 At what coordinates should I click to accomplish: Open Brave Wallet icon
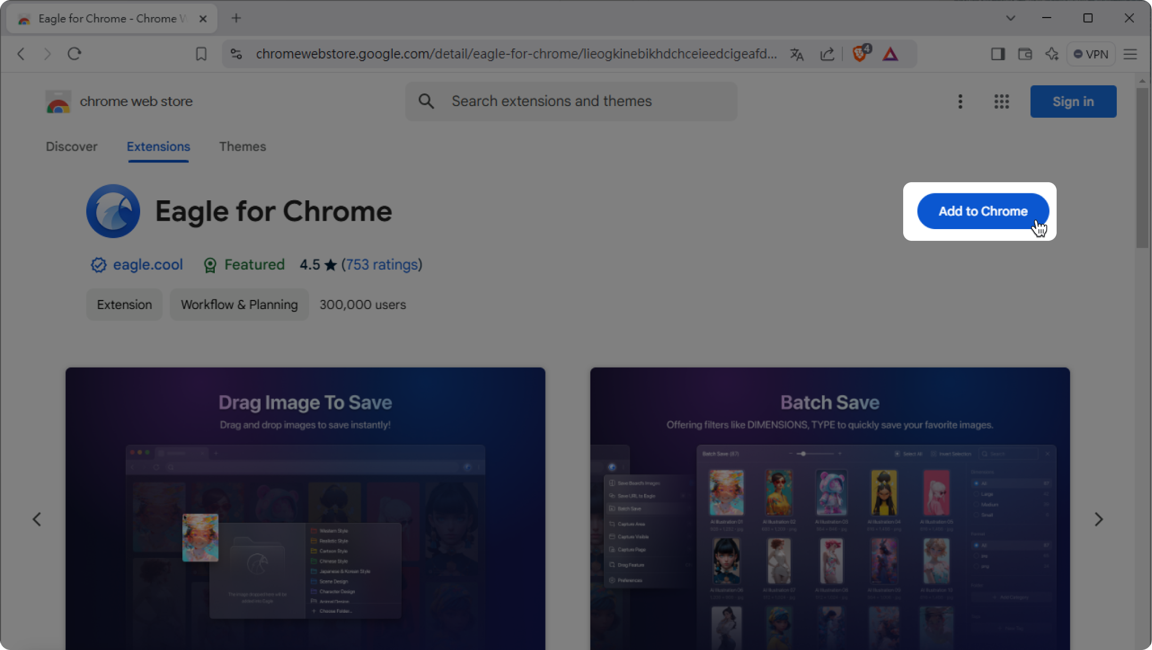1025,54
